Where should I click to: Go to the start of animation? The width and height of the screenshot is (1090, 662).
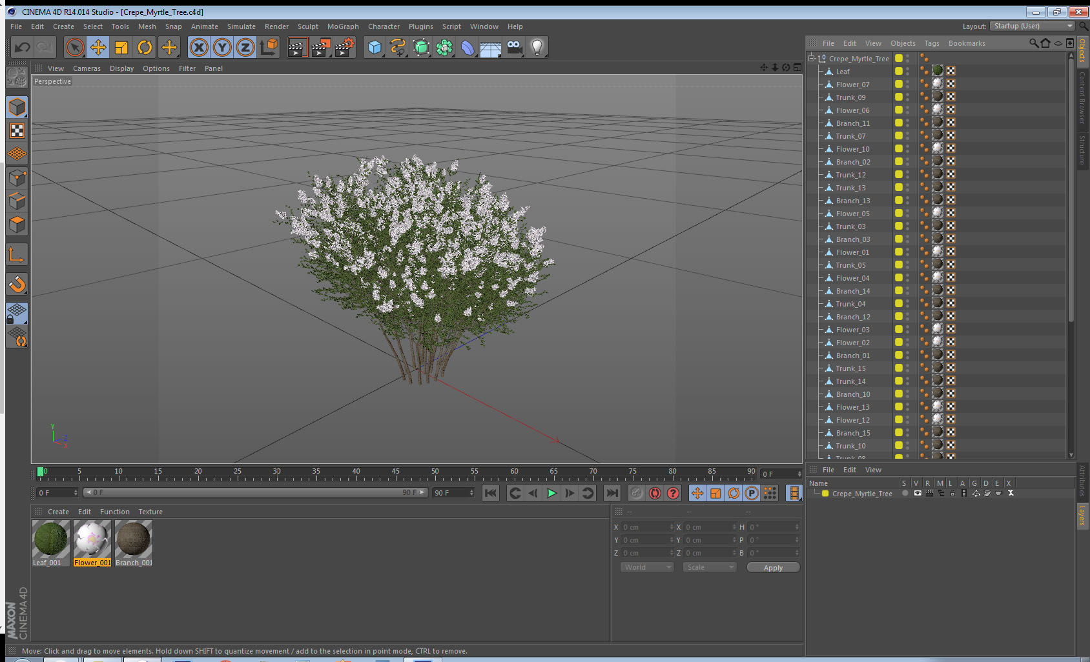[491, 493]
